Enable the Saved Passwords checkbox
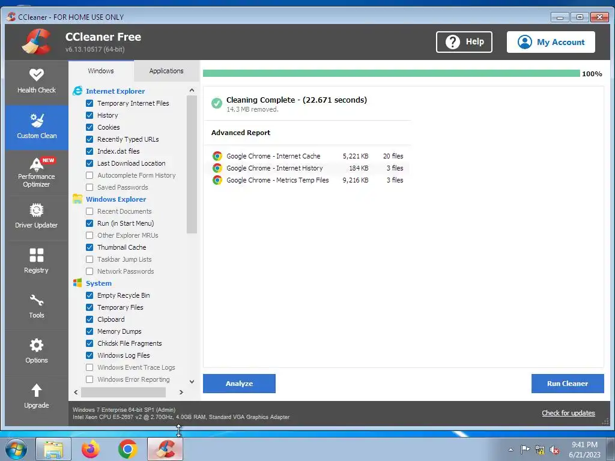 pyautogui.click(x=89, y=187)
